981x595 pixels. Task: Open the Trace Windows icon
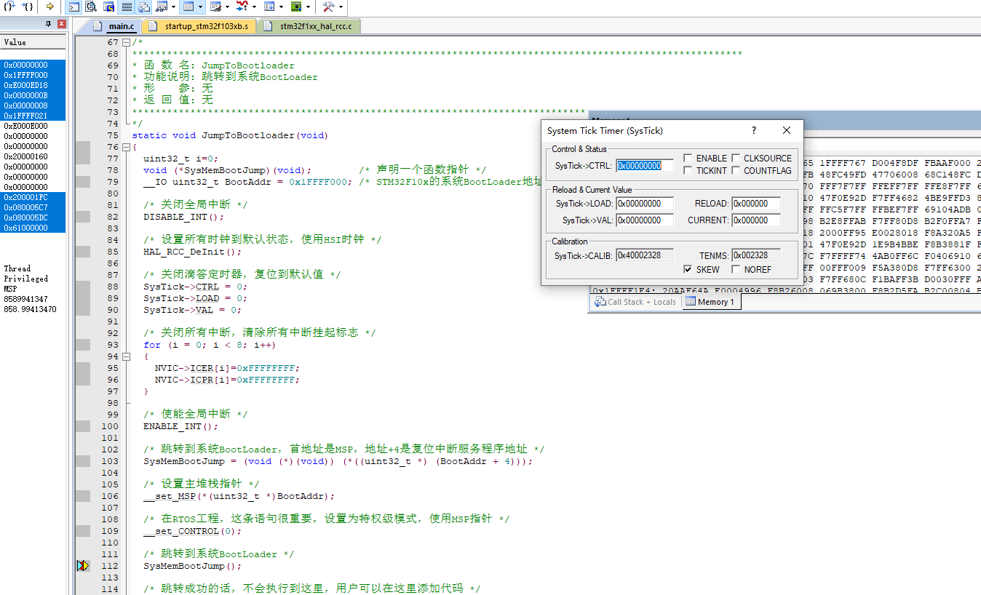click(x=269, y=7)
